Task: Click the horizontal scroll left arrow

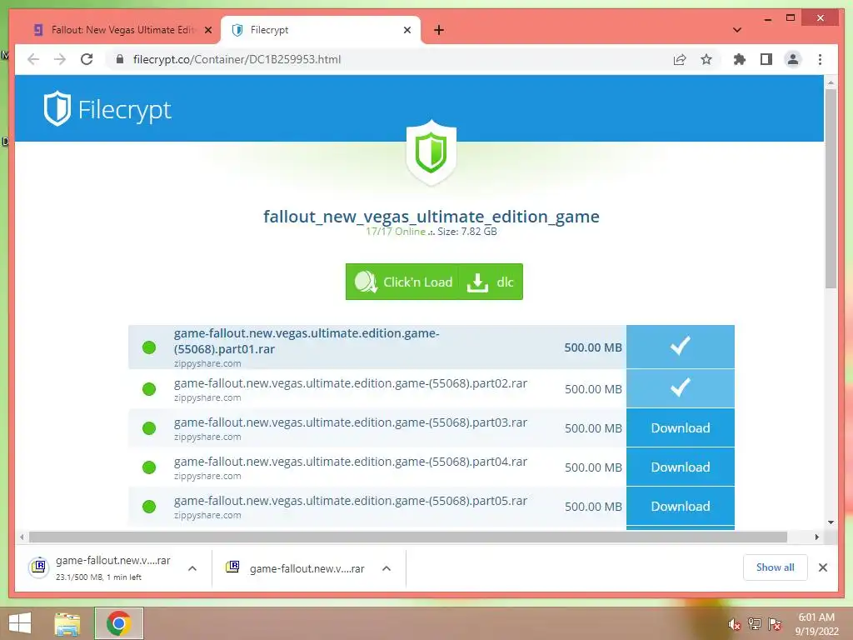Action: (x=21, y=537)
